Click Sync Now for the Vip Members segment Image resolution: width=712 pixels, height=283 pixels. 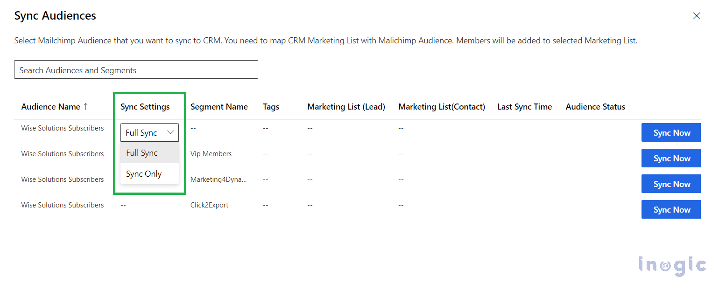click(x=671, y=158)
